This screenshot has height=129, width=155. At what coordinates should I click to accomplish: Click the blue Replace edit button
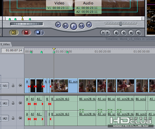[38, 32]
